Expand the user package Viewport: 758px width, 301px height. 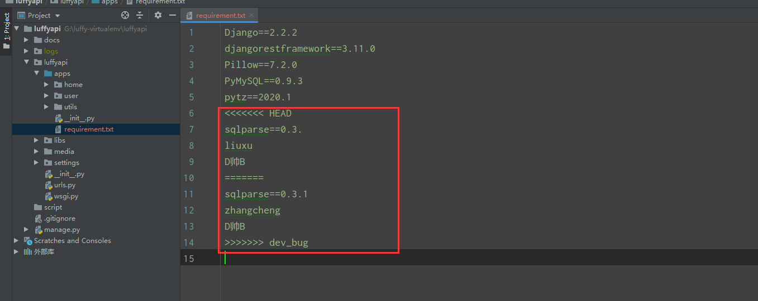point(46,96)
